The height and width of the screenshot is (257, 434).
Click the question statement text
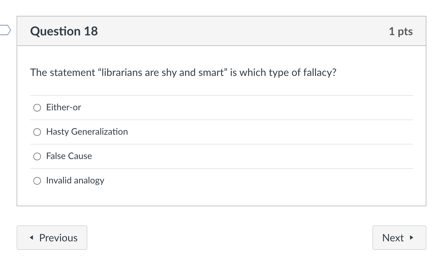(183, 72)
